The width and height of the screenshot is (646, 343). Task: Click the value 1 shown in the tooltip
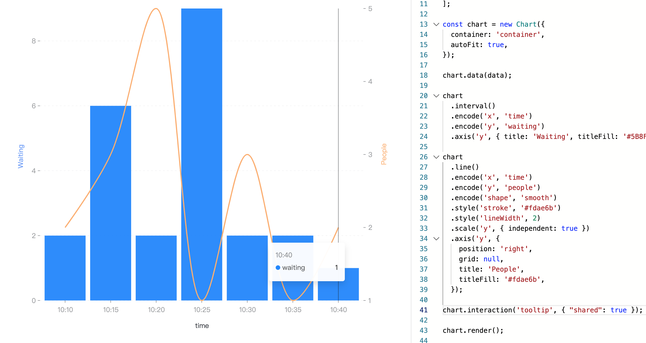337,267
